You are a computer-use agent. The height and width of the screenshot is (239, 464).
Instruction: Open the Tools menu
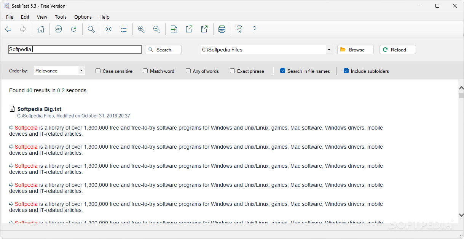(x=61, y=17)
